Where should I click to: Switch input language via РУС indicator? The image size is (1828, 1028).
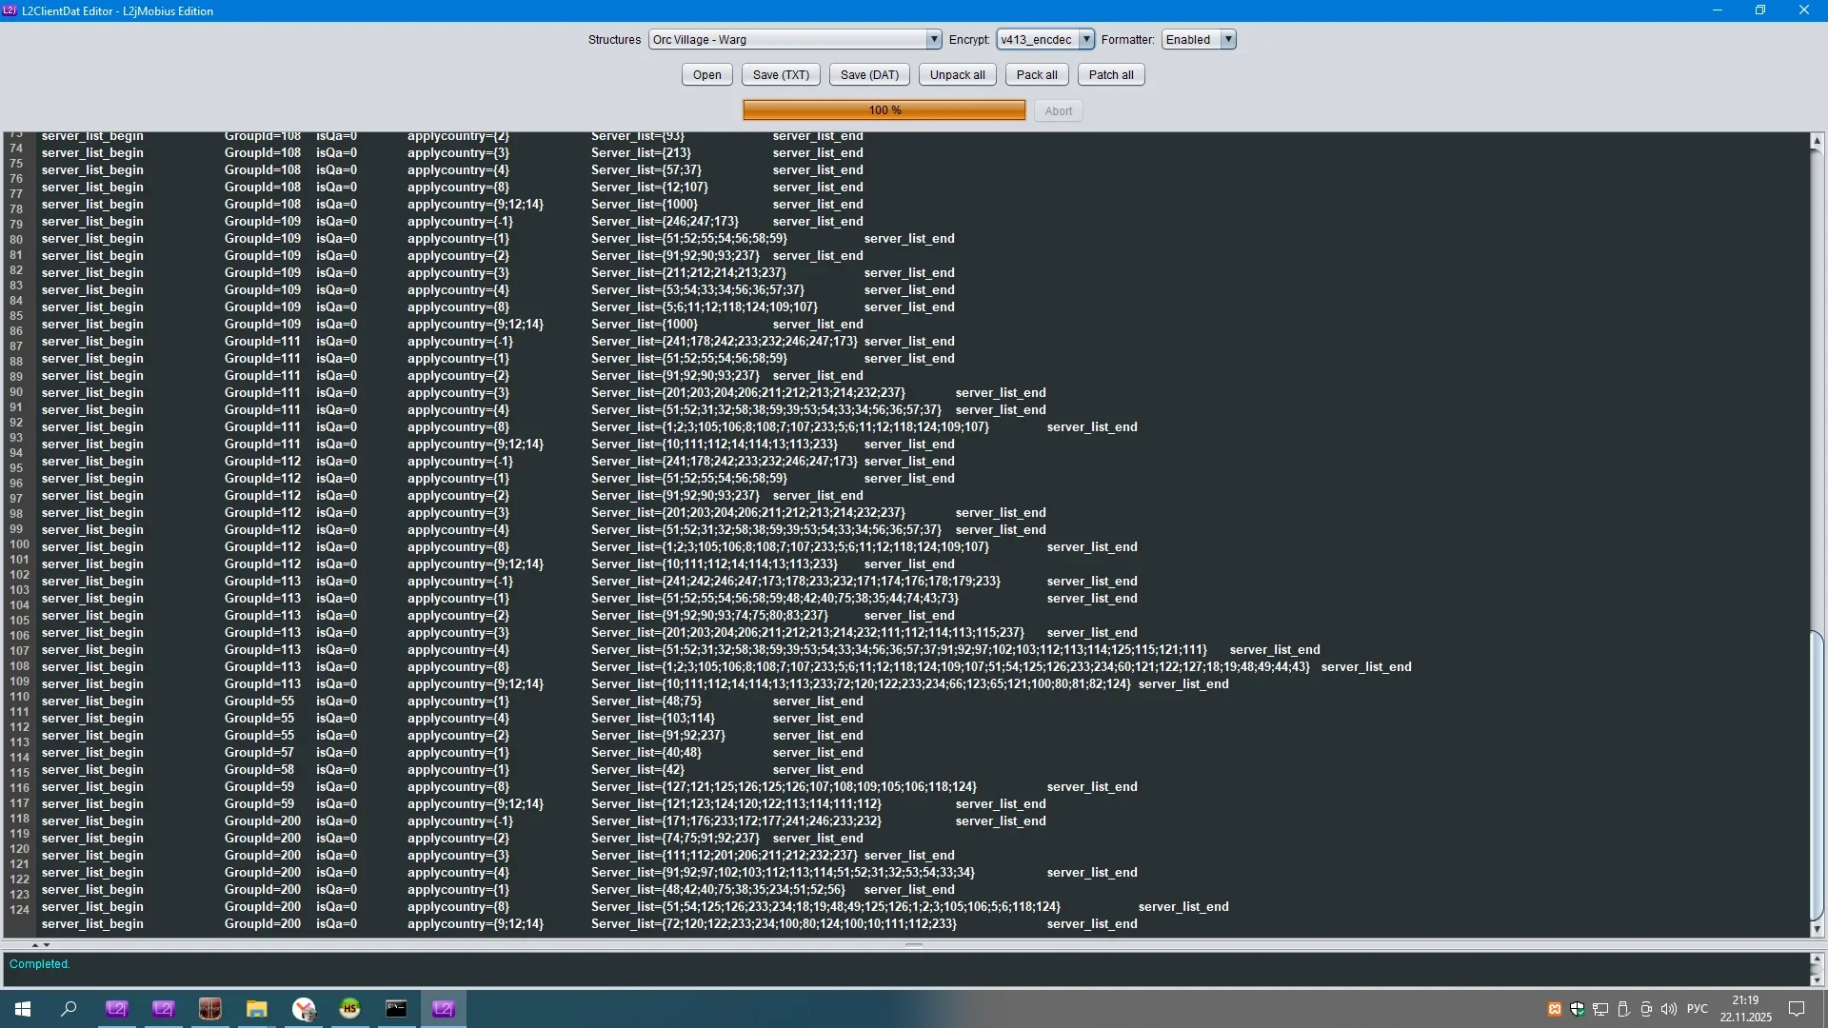[1697, 1009]
